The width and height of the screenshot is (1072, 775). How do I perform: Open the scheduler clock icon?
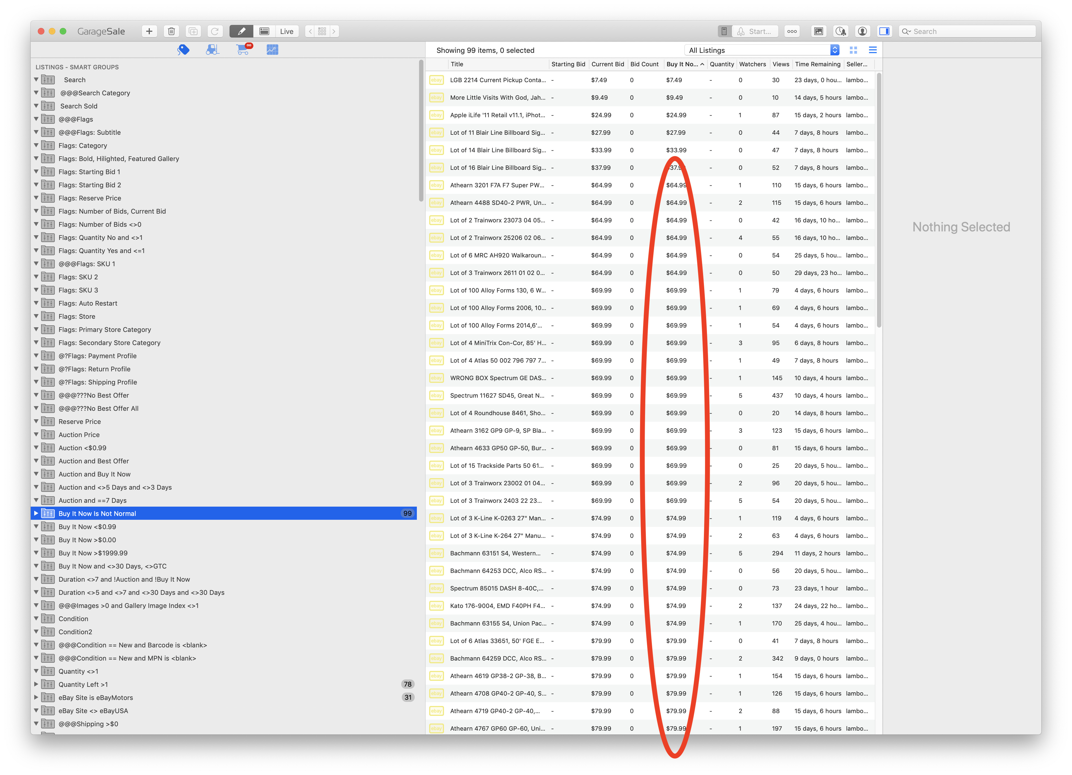[x=840, y=31]
